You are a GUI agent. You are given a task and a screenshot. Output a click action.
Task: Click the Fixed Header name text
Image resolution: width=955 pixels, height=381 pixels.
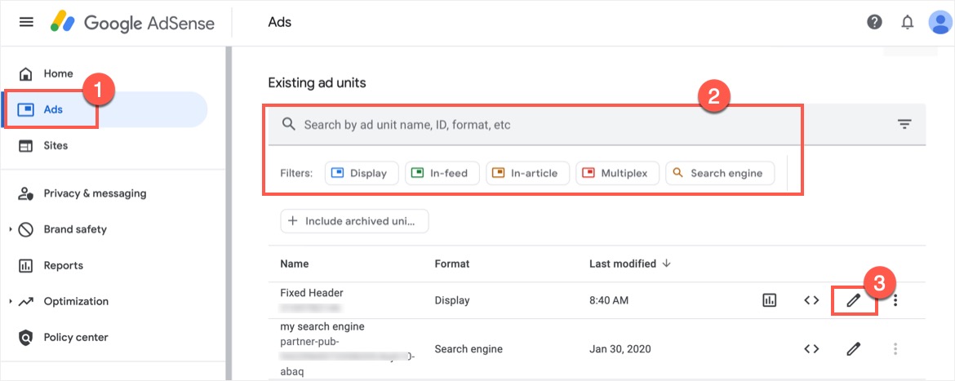312,293
